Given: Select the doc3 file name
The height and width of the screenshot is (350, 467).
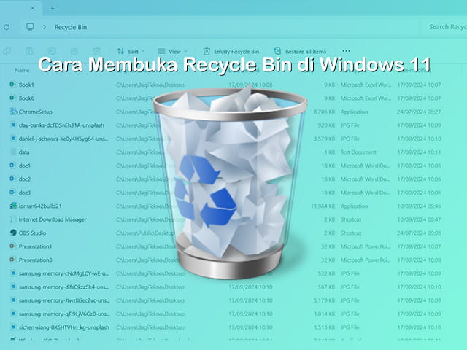Looking at the screenshot, I should point(25,192).
